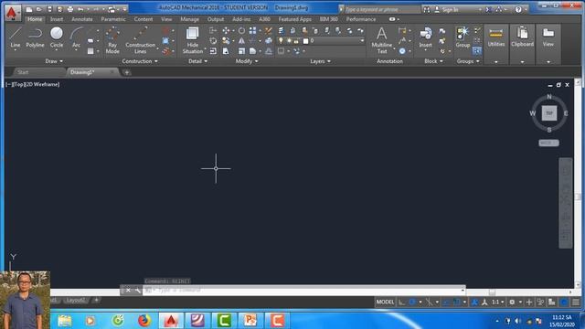
Task: Choose the Multiline Text tool
Action: [382, 40]
